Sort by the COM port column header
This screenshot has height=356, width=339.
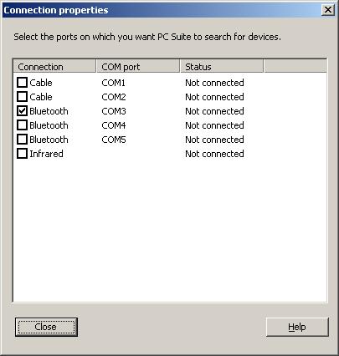pos(138,67)
